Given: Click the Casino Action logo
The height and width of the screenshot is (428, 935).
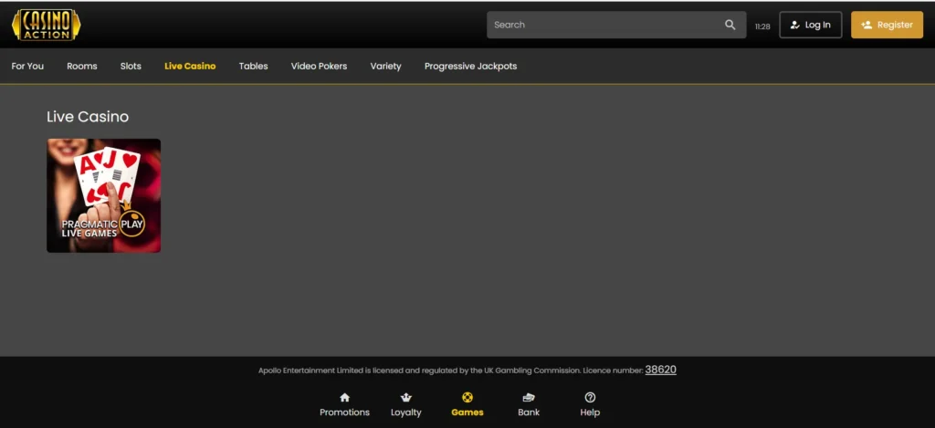Looking at the screenshot, I should coord(46,25).
